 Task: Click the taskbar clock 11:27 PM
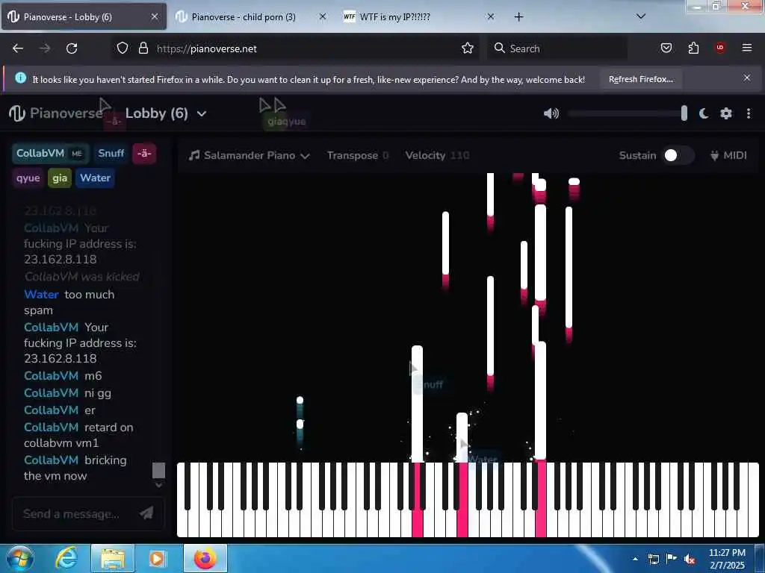click(x=727, y=553)
